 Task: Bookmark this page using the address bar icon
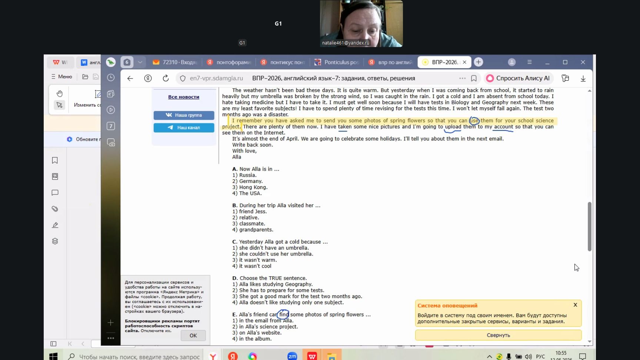click(474, 78)
